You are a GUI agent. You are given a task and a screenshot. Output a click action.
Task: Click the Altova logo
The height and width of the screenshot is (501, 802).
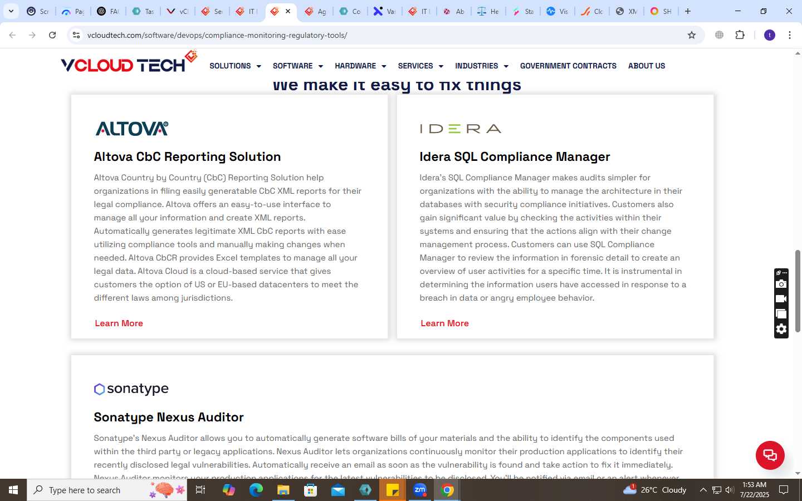click(132, 129)
